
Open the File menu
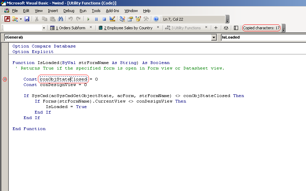[15, 11]
